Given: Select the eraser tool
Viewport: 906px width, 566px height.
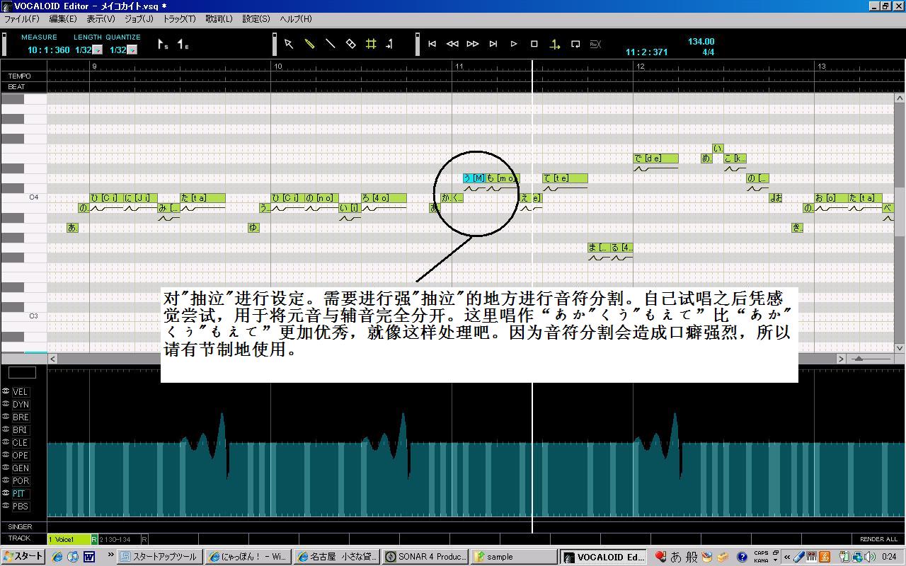Looking at the screenshot, I should 350,44.
